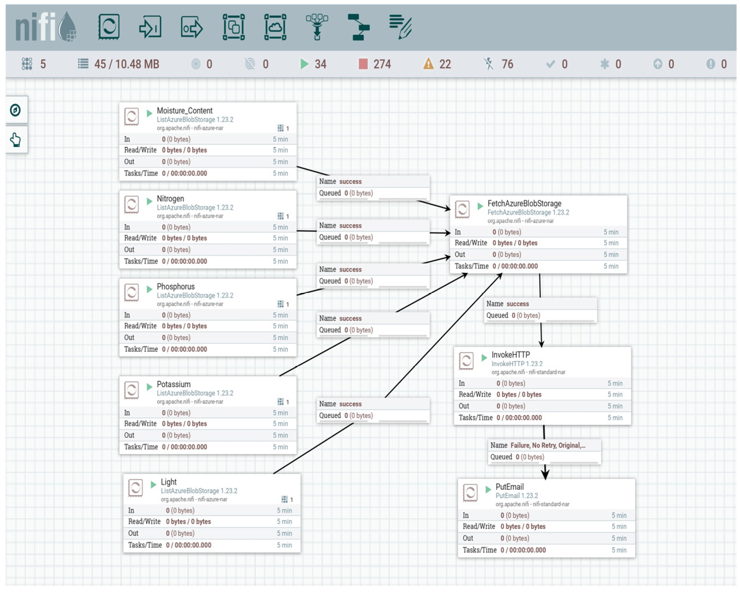Image resolution: width=740 pixels, height=592 pixels.
Task: Select the Processor component in toolbar
Action: click(x=108, y=27)
